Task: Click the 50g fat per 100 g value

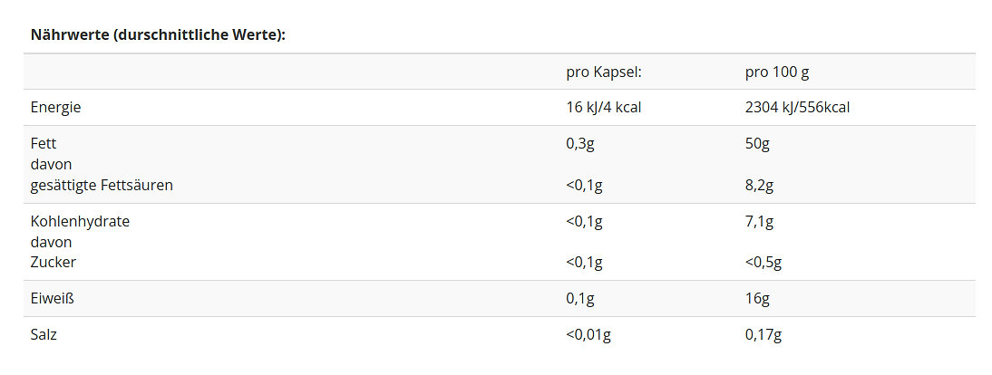Action: (757, 143)
